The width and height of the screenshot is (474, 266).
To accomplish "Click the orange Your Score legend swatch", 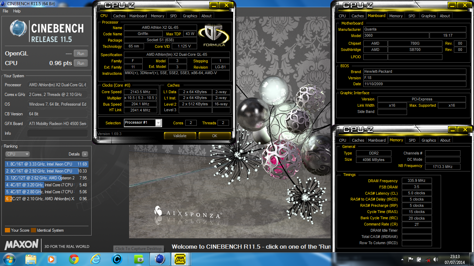I will (x=7, y=230).
